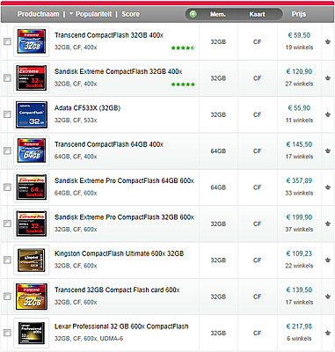The height and width of the screenshot is (352, 335).
Task: Open Transcend CompactFlash 64GB 400x link
Action: pos(109,144)
